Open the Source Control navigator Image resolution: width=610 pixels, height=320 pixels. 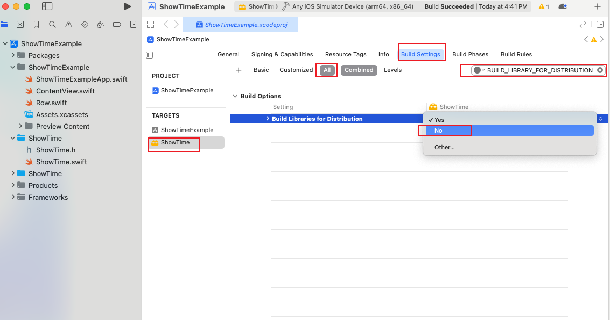pyautogui.click(x=20, y=25)
